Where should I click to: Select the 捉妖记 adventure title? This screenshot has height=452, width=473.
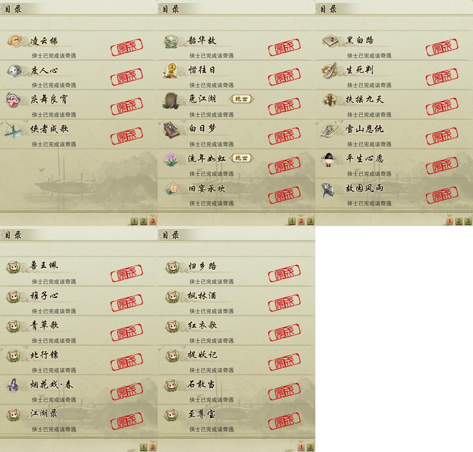coord(202,355)
